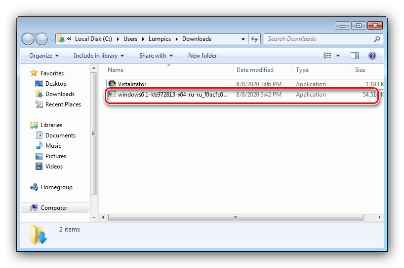404x268 pixels.
Task: Navigate to Users in address bar
Action: pyautogui.click(x=130, y=39)
